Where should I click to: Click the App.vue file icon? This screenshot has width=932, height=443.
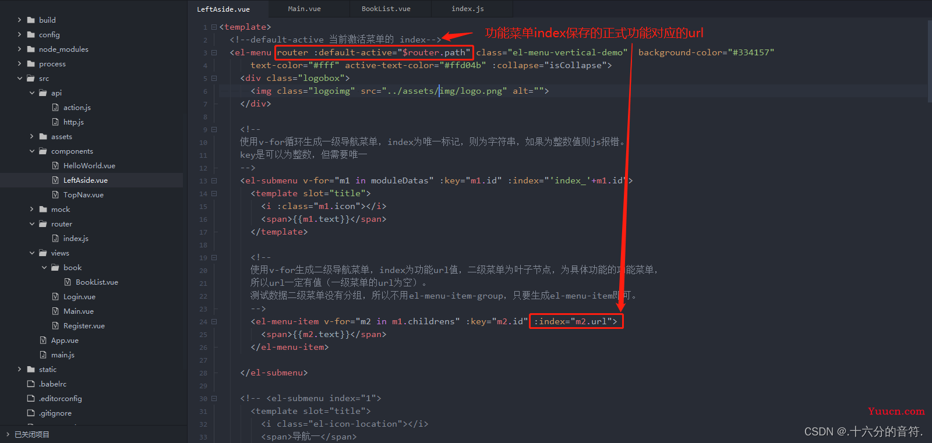click(x=43, y=340)
